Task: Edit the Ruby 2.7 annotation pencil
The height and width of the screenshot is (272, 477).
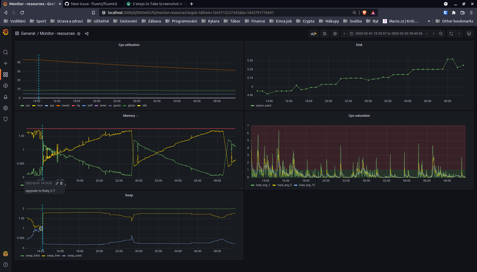Action: coord(57,183)
